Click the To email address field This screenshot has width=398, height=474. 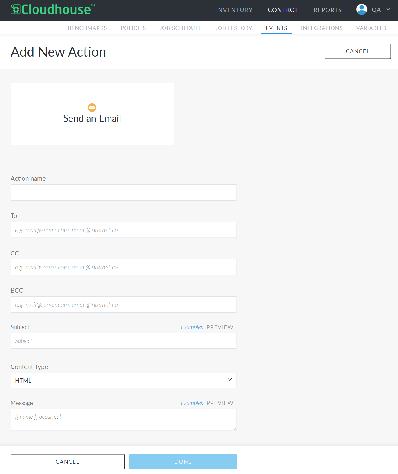click(124, 230)
